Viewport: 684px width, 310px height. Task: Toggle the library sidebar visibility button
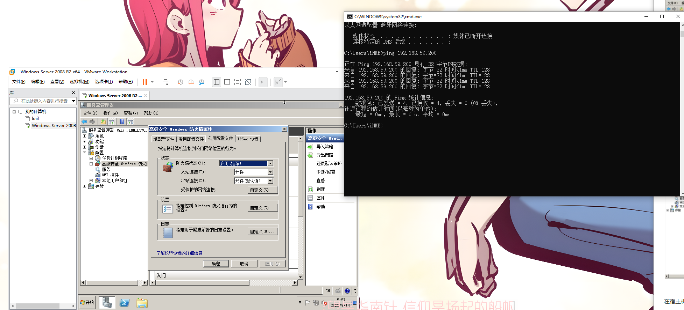pos(217,82)
